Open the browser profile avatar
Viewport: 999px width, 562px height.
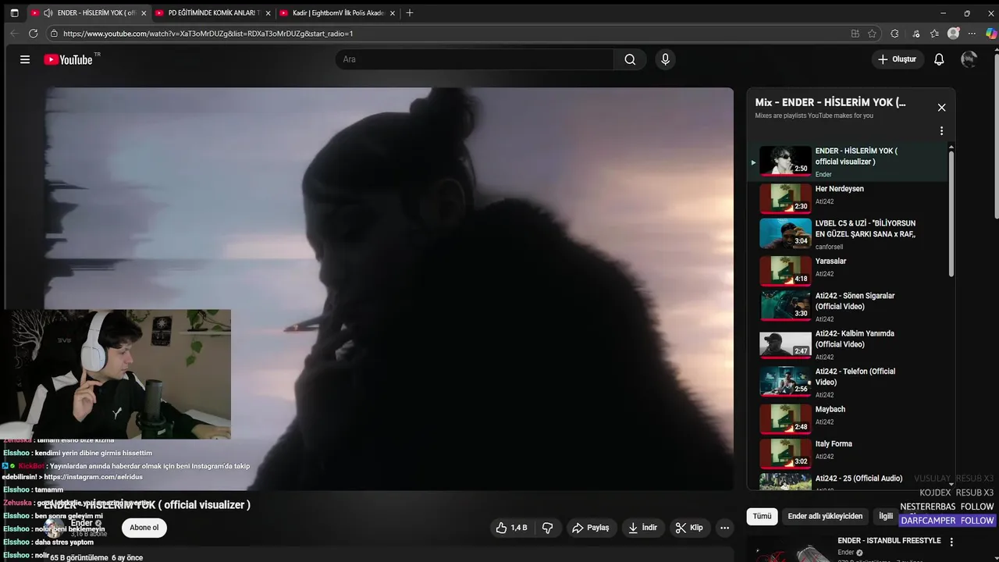953,34
